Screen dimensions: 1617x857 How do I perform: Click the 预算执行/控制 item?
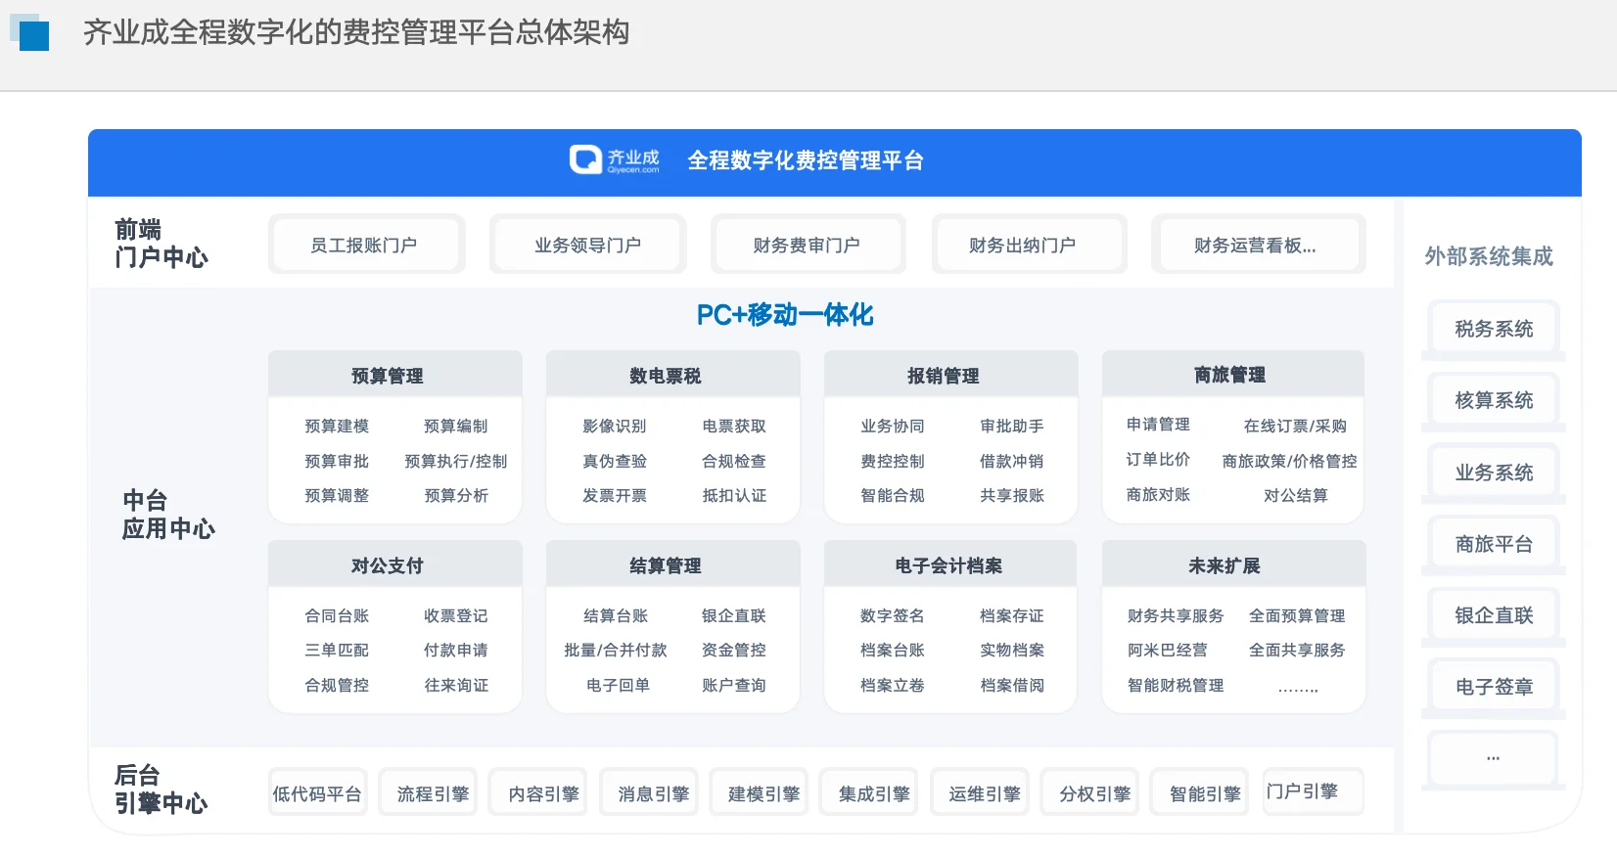(456, 461)
